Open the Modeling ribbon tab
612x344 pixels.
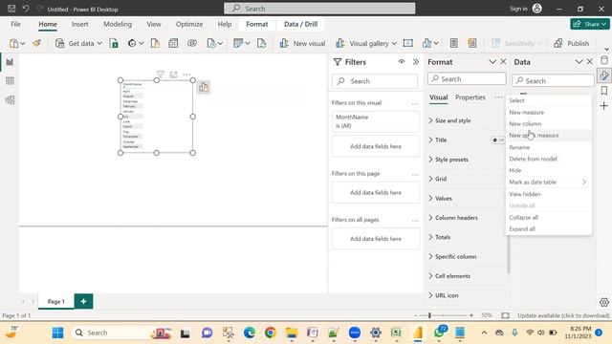click(x=118, y=24)
